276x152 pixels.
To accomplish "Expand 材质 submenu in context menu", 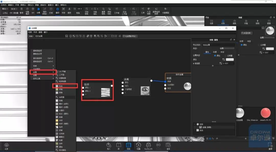I will pos(43,66).
